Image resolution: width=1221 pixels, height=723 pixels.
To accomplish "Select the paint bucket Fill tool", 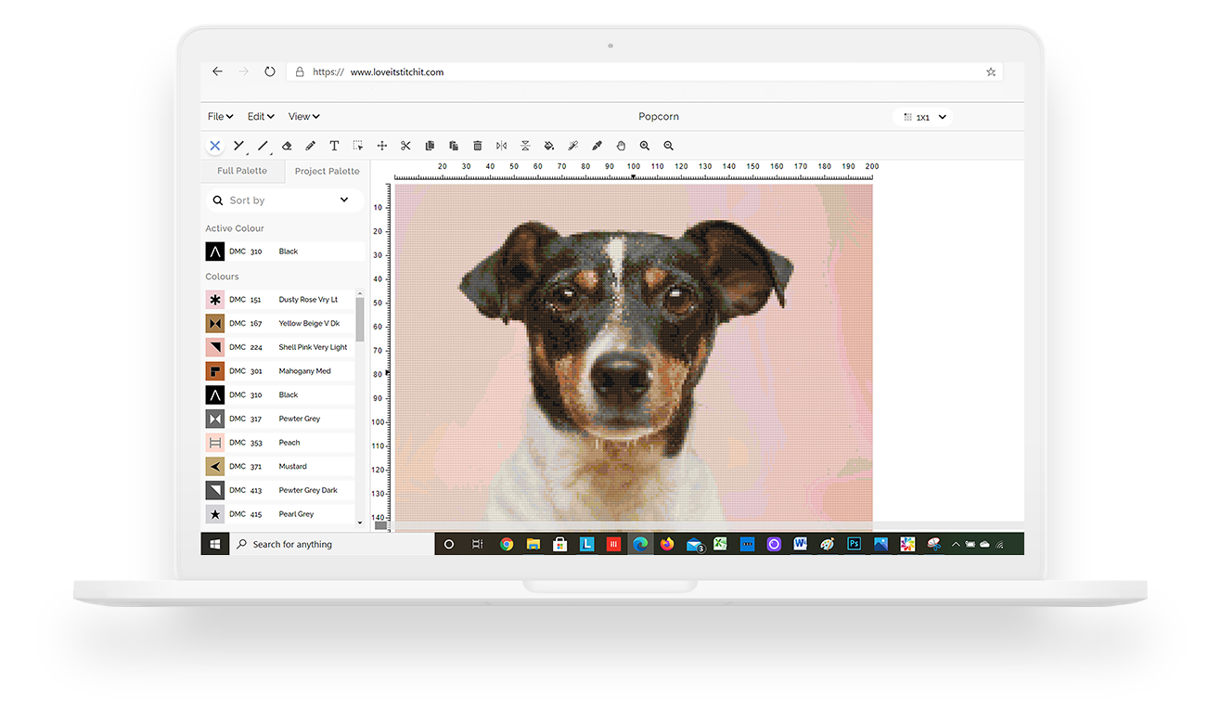I will 549,146.
